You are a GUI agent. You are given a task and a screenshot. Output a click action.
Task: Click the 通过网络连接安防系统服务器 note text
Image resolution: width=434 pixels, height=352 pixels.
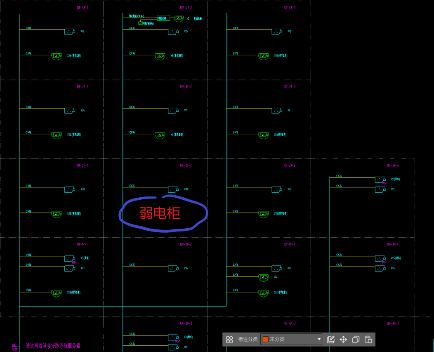53,346
